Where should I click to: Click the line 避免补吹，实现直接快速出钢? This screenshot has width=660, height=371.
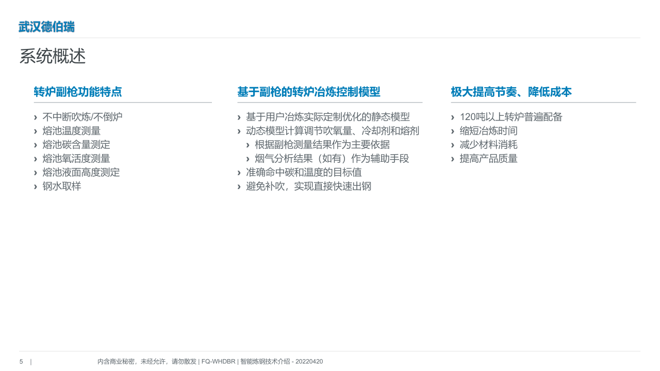click(x=308, y=187)
